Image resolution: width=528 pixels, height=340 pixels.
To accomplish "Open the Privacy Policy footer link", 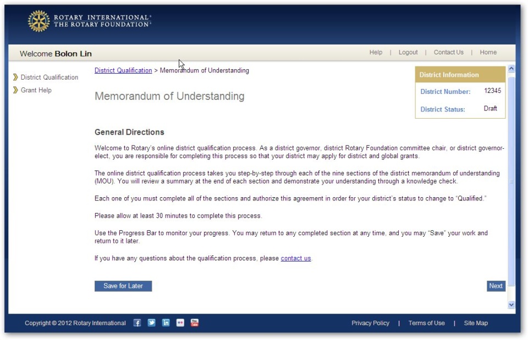I will click(370, 323).
